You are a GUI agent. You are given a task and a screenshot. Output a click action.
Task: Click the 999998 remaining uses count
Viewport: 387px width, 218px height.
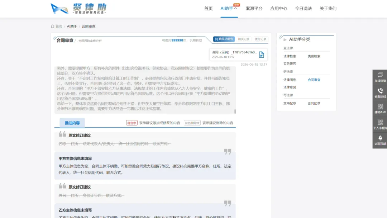(x=177, y=40)
